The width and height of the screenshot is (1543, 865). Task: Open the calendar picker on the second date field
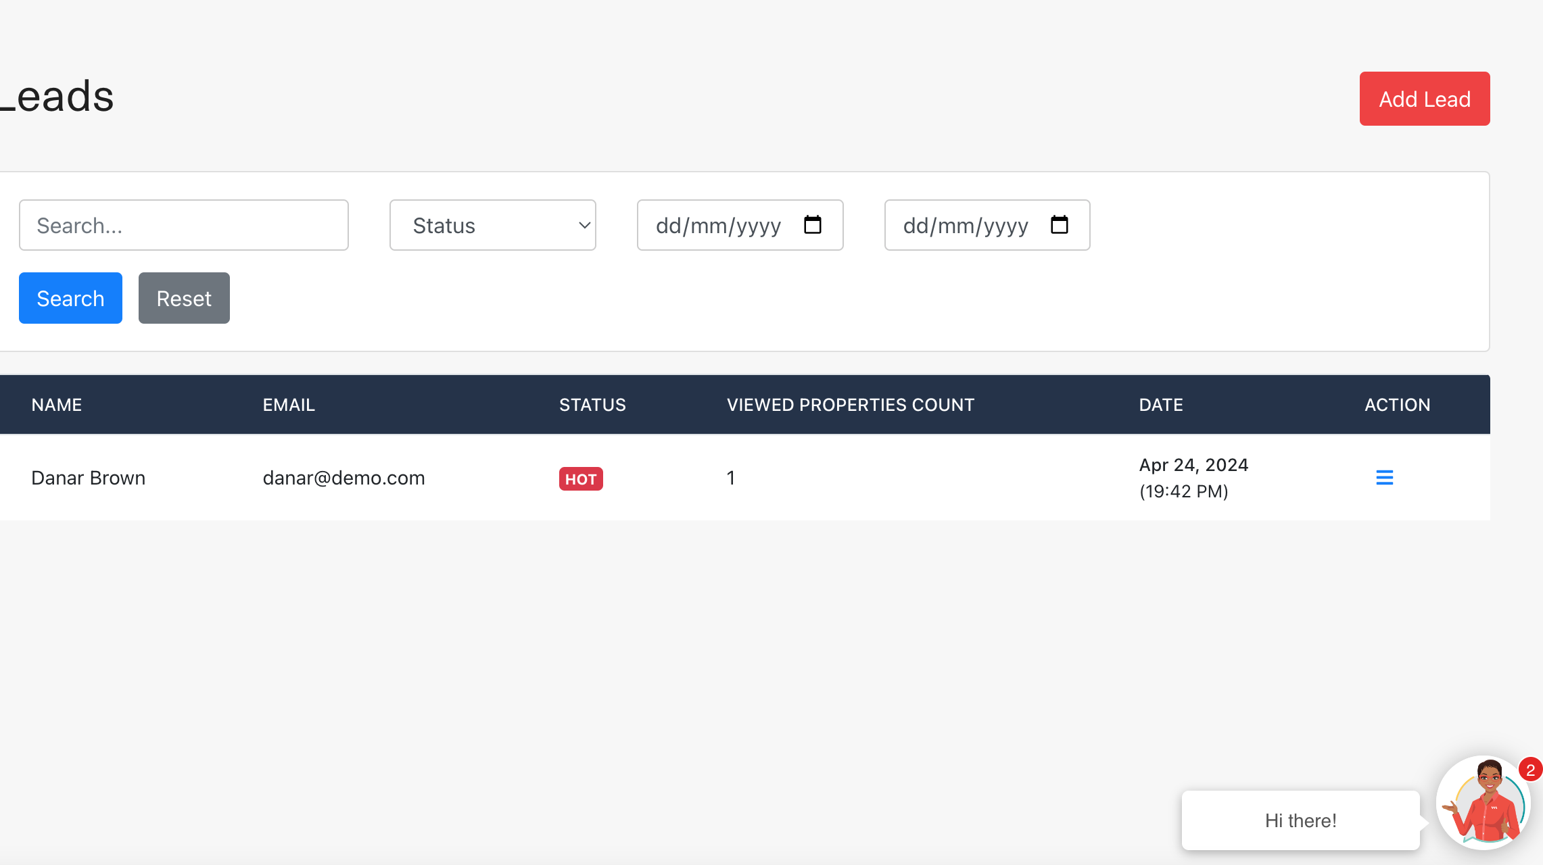click(1060, 225)
